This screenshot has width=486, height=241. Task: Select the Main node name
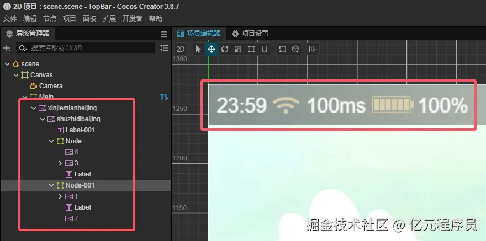click(46, 97)
